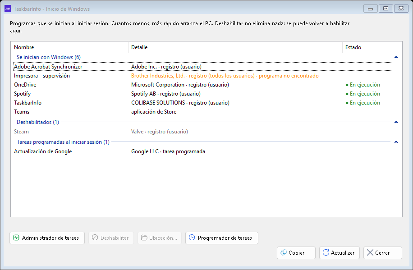This screenshot has height=270, width=413.
Task: Copy the list with Copiar
Action: pos(296,253)
